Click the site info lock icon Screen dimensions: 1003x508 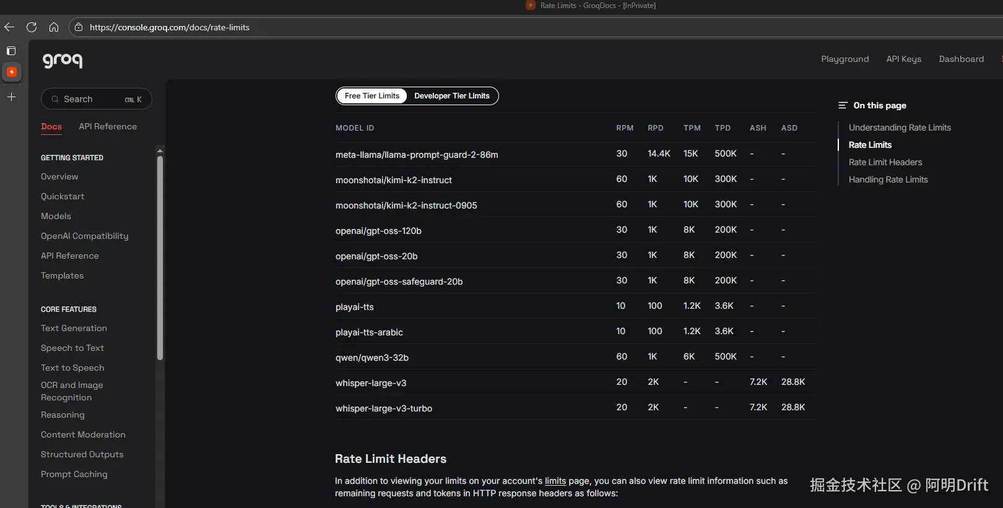point(79,27)
